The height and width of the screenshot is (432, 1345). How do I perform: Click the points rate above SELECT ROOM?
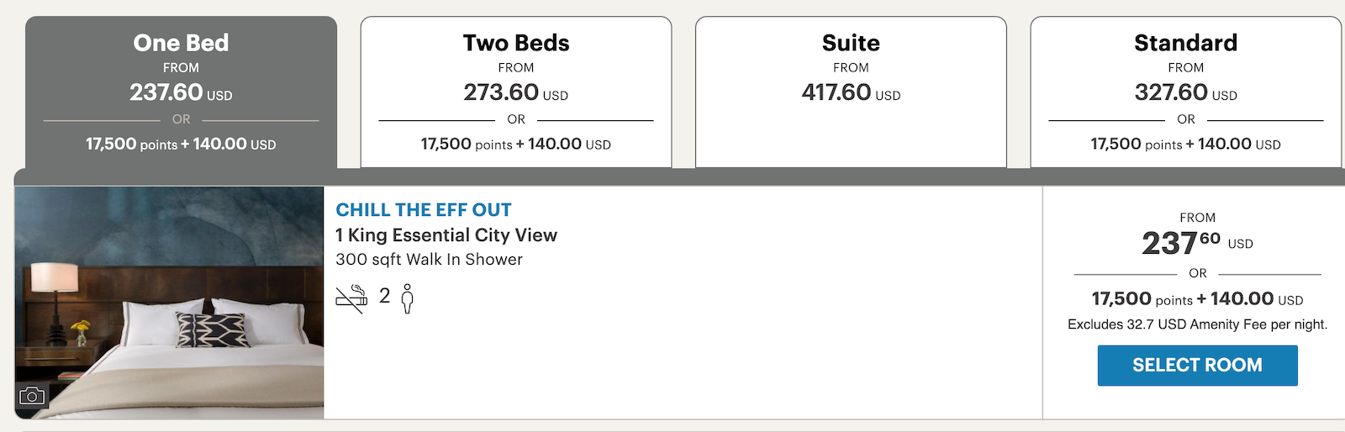pyautogui.click(x=1197, y=299)
